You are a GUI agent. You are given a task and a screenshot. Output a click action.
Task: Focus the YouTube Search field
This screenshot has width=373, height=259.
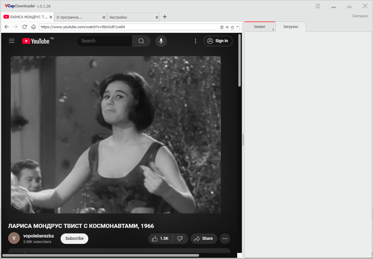(104, 41)
